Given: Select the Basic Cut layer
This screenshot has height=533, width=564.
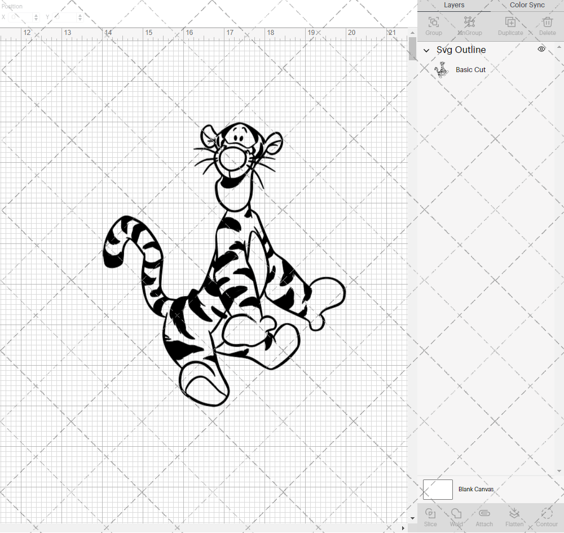Looking at the screenshot, I should click(471, 69).
